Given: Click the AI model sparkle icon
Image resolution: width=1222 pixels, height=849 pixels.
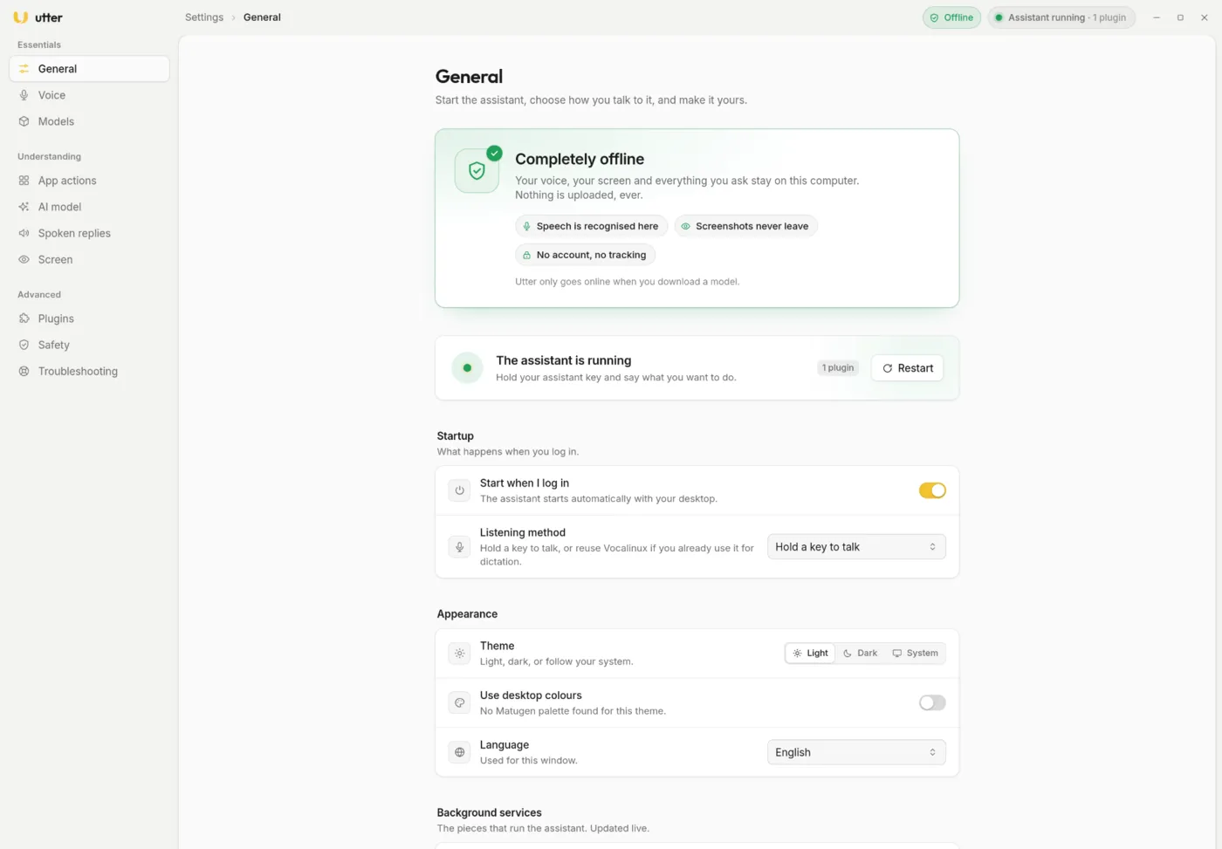Looking at the screenshot, I should (24, 207).
